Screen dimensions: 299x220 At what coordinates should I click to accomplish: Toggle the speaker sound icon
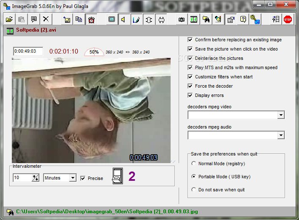124,19
